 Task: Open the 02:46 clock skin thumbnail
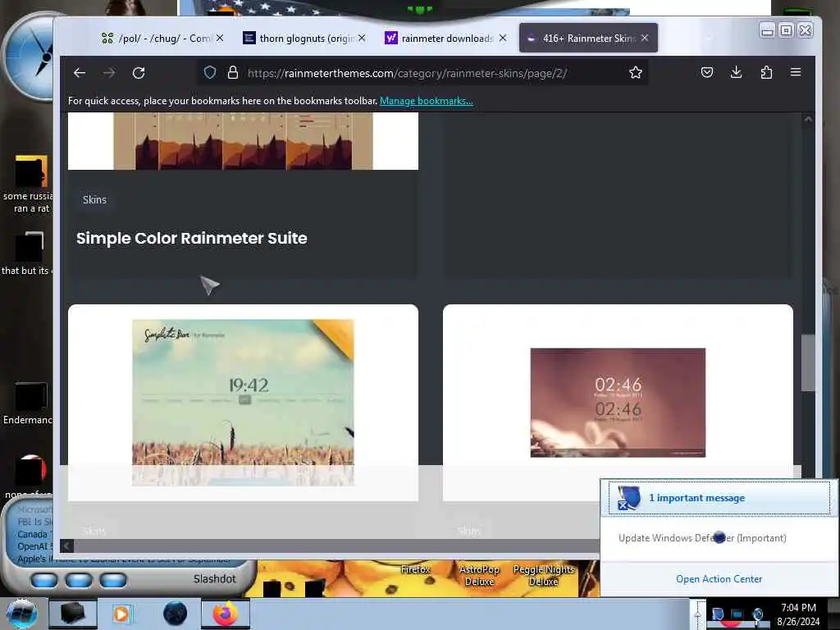618,403
